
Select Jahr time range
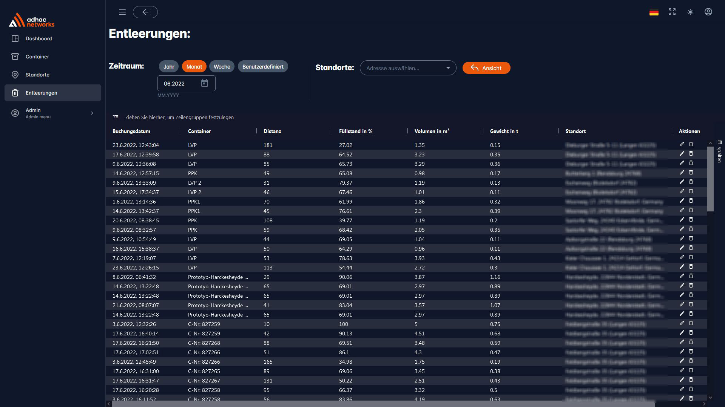(x=169, y=67)
